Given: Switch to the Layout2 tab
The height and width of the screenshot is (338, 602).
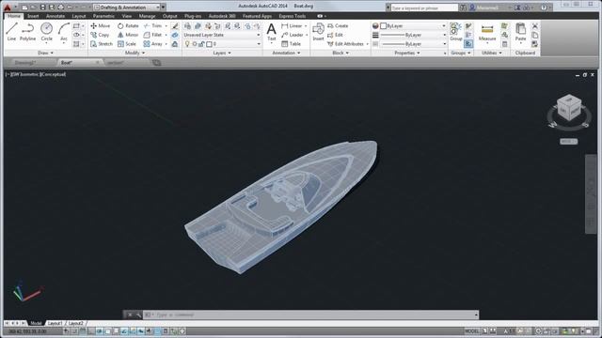Looking at the screenshot, I should click(75, 323).
